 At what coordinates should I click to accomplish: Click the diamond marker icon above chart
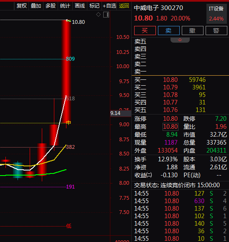coord(98,15)
